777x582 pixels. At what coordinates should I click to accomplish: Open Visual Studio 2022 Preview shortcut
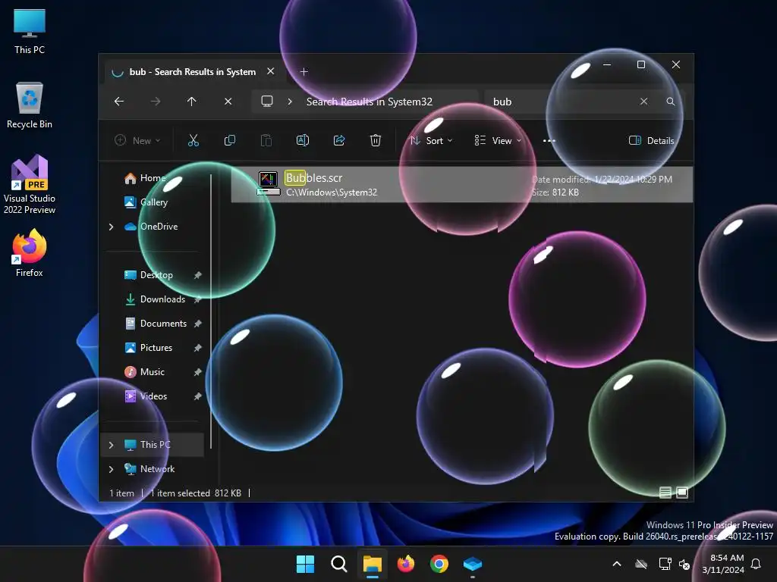30,184
